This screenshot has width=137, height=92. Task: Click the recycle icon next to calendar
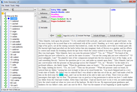tap(6, 52)
